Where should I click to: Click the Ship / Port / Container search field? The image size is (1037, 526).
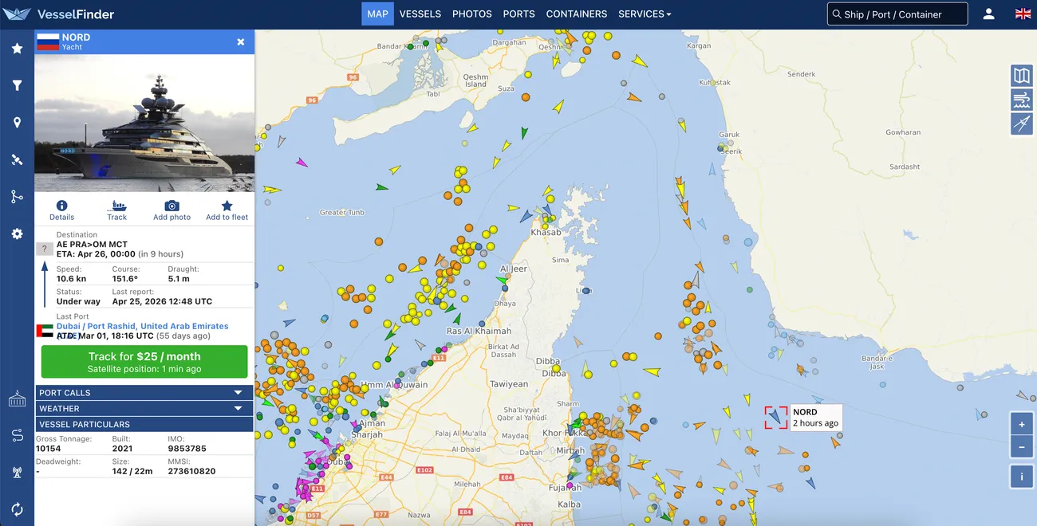tap(897, 14)
